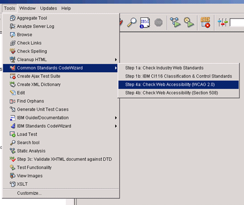Click the Check Links chain icon
The height and width of the screenshot is (205, 244).
(x=13, y=43)
